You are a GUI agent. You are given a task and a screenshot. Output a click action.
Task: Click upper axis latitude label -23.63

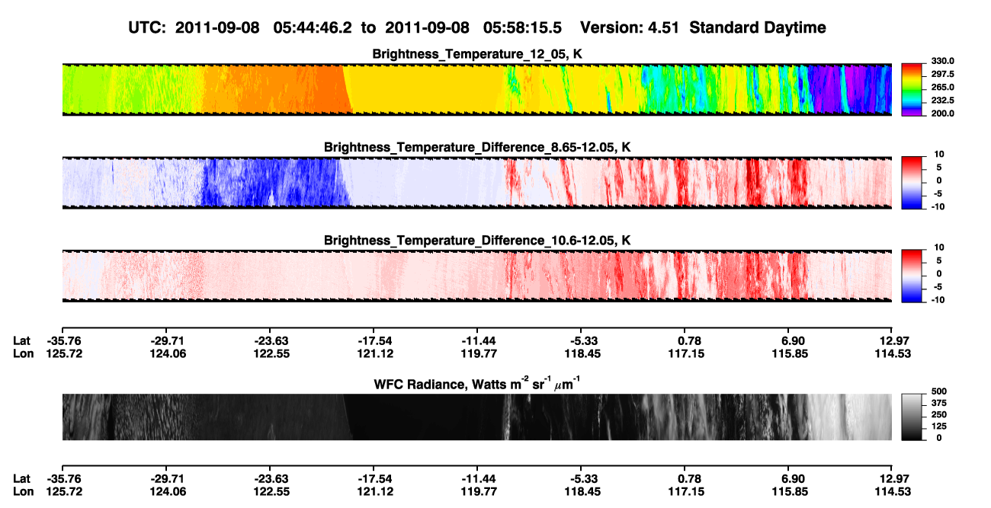[x=269, y=341]
